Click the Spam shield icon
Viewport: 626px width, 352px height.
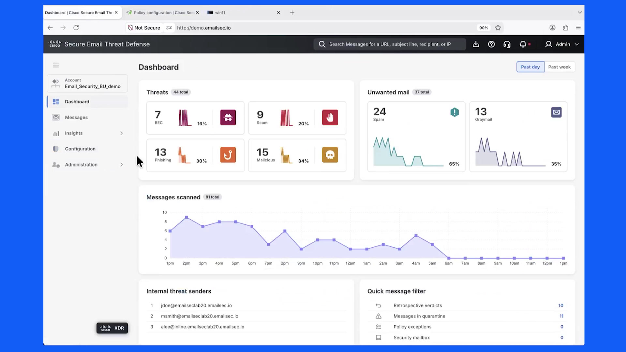coord(455,112)
